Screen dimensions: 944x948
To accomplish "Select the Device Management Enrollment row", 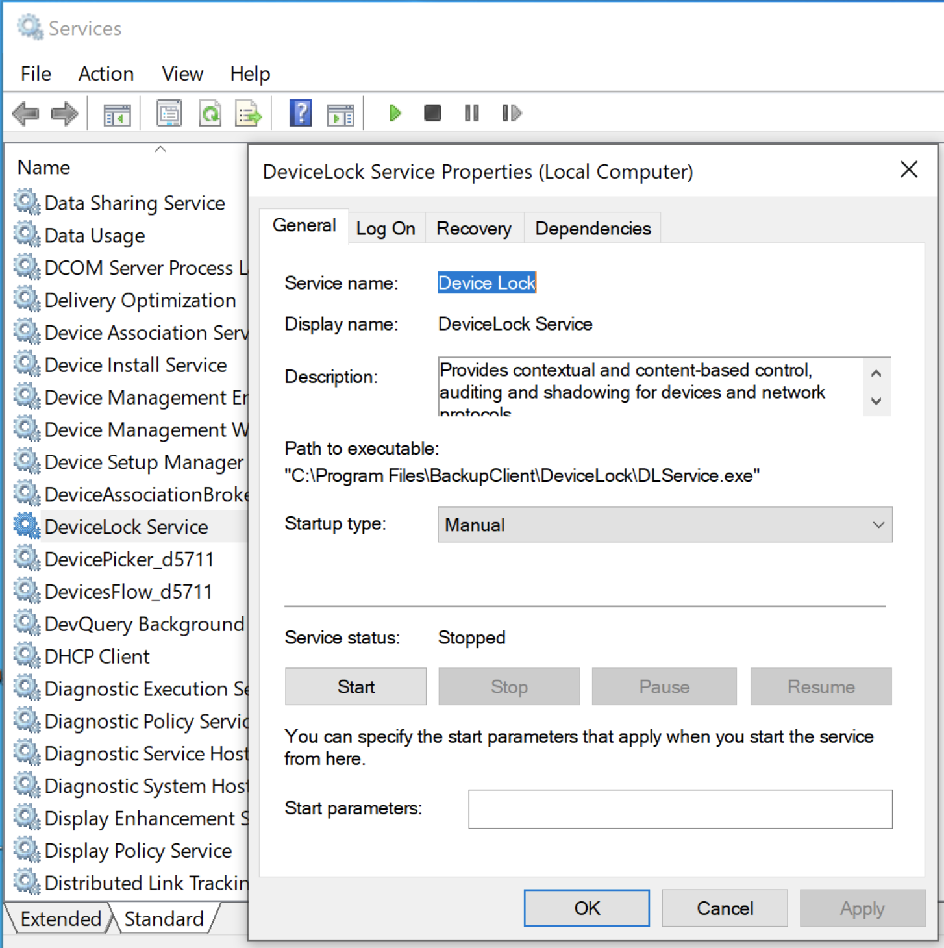I will click(x=130, y=397).
